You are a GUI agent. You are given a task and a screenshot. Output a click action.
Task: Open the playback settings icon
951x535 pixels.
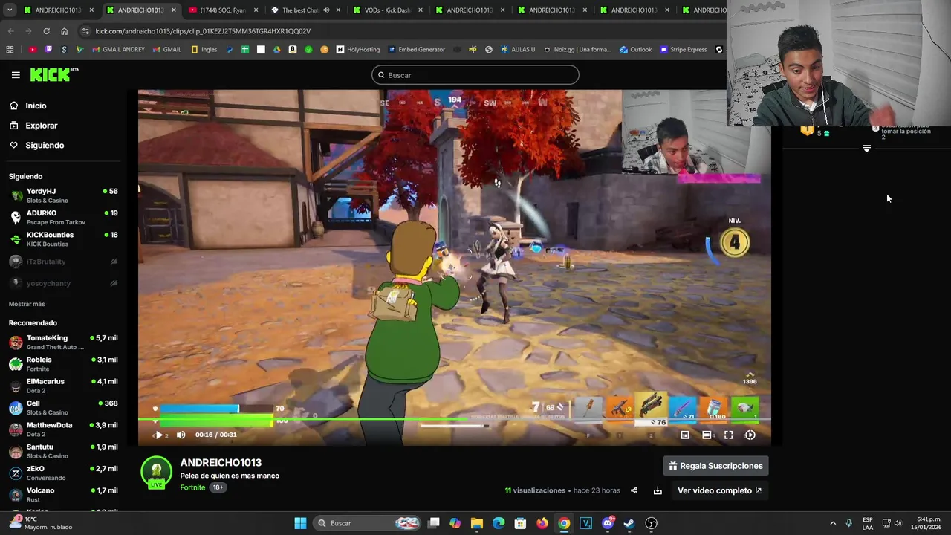tap(750, 435)
